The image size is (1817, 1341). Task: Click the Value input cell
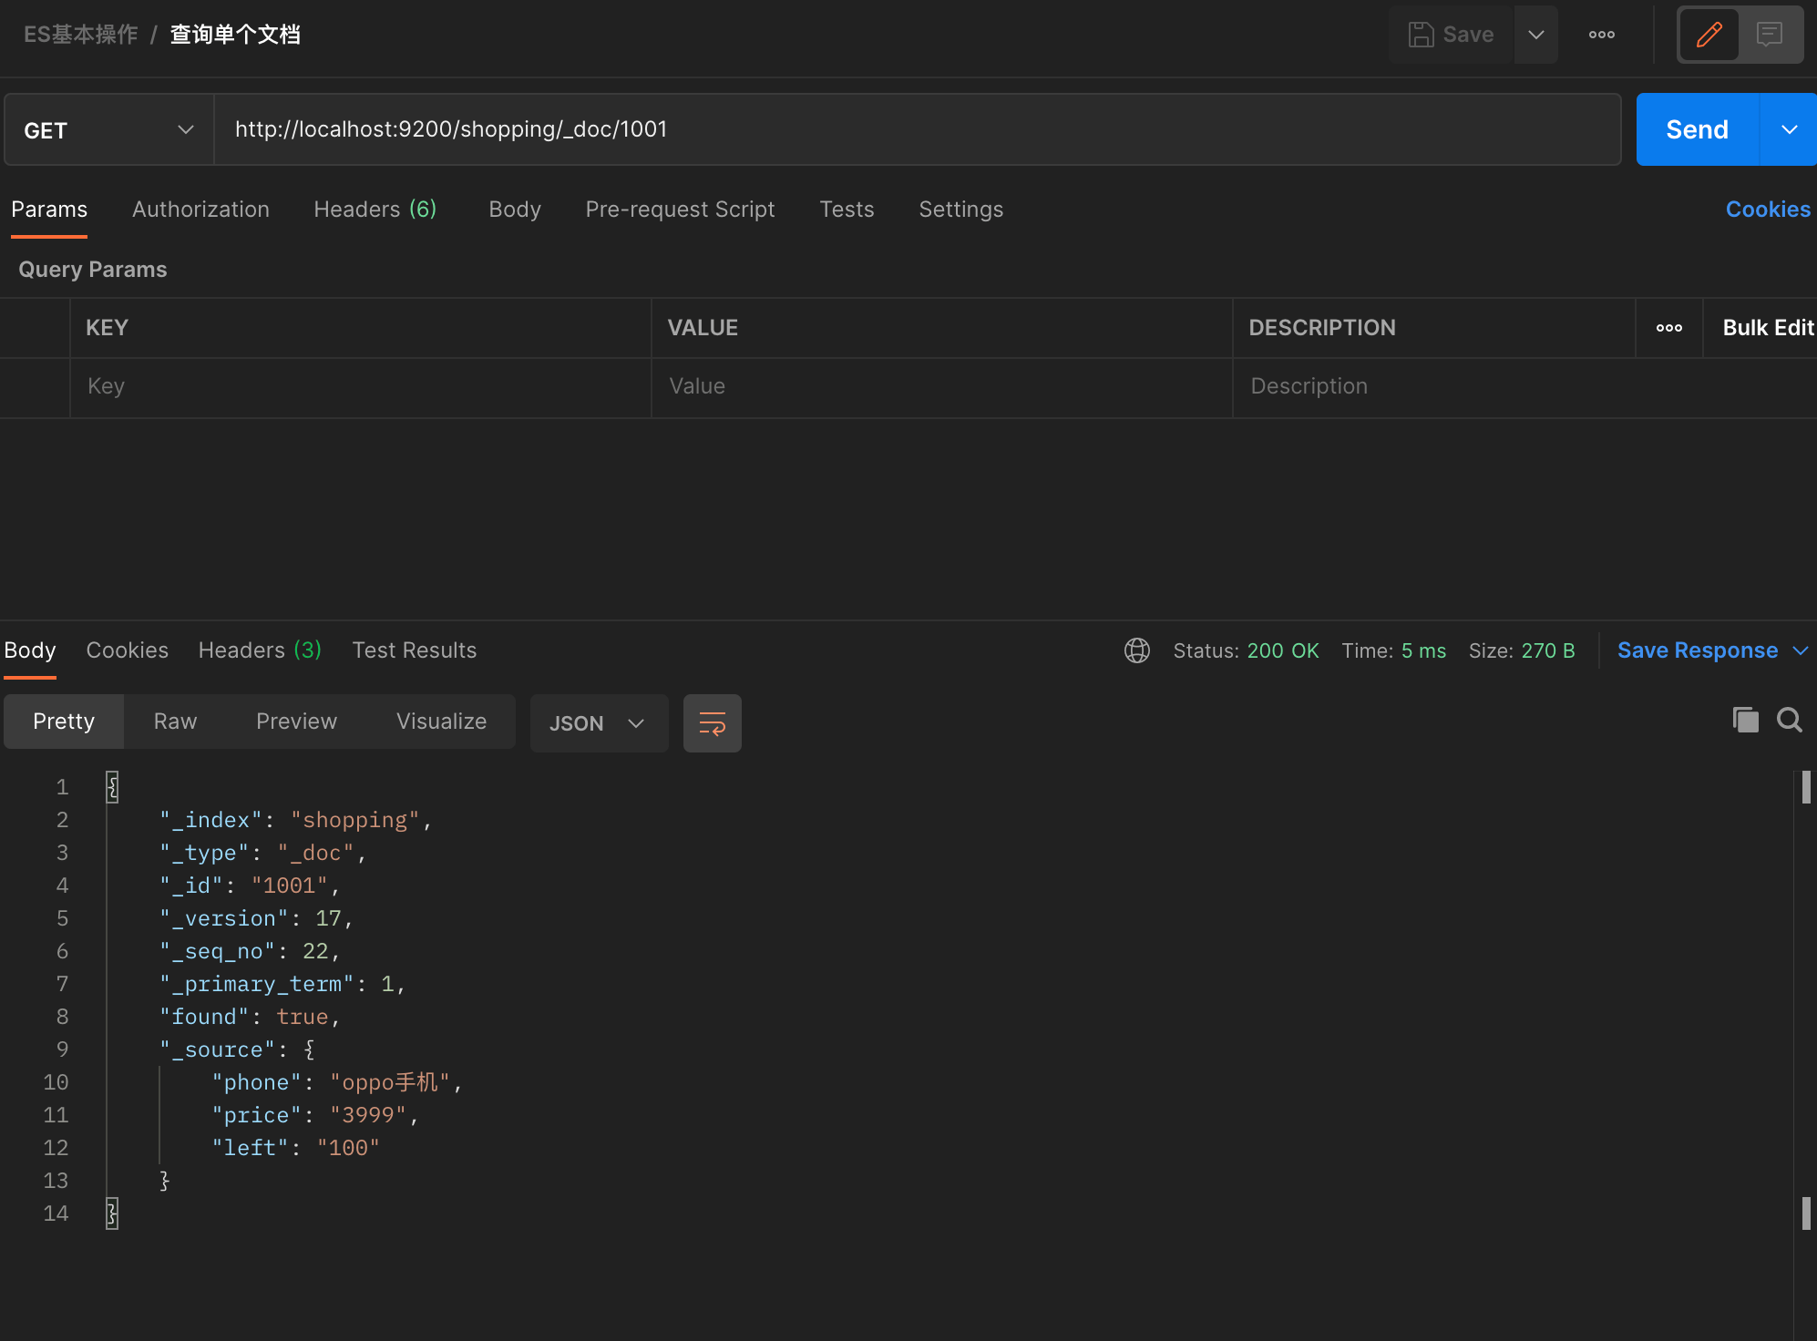pos(942,387)
